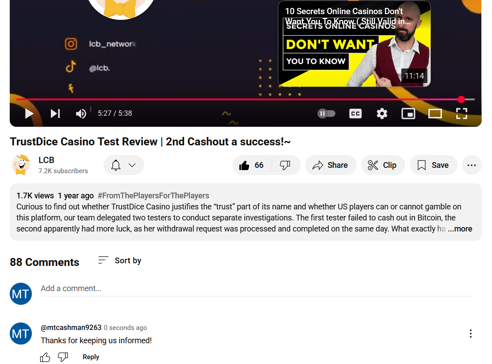Open more actions menu beside Save
This screenshot has height=364, width=492.
point(472,165)
